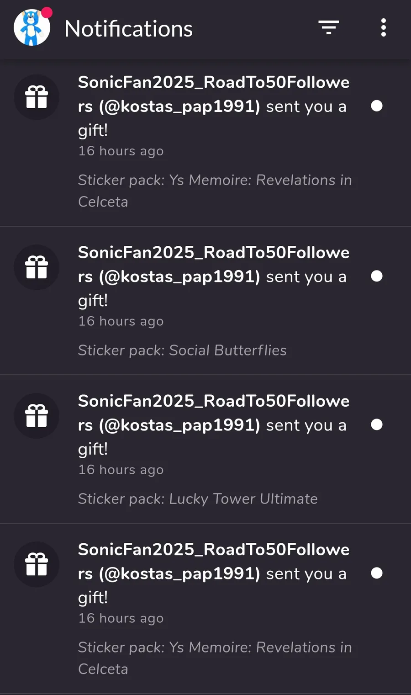Mark the bottom Ys Memoire notification as read

377,573
